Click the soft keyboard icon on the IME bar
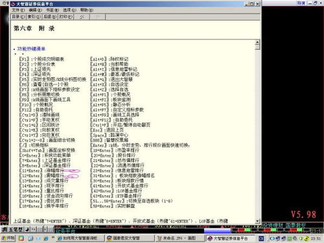The width and height of the screenshot is (324, 243). pyautogui.click(x=40, y=229)
